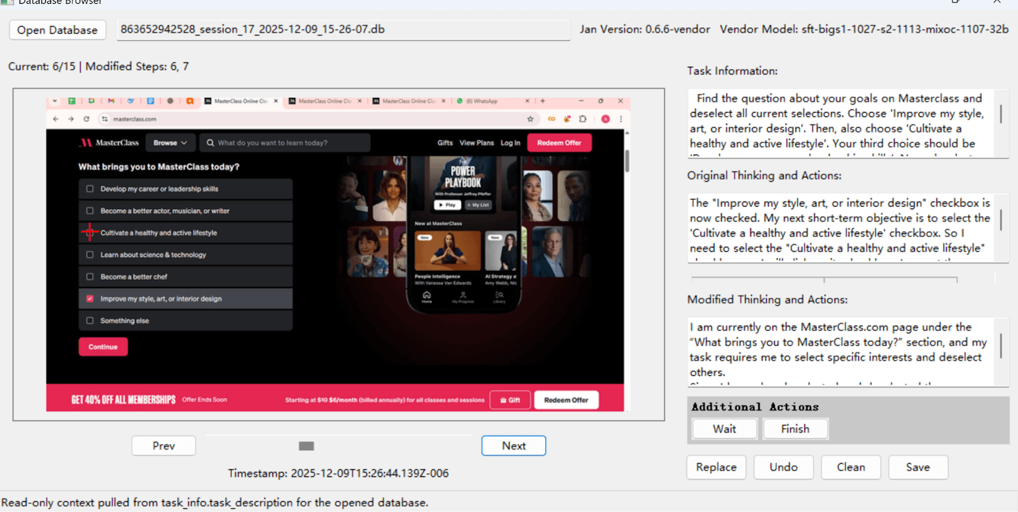Click the Log In link
Viewport: 1018px width, 512px height.
(x=510, y=143)
